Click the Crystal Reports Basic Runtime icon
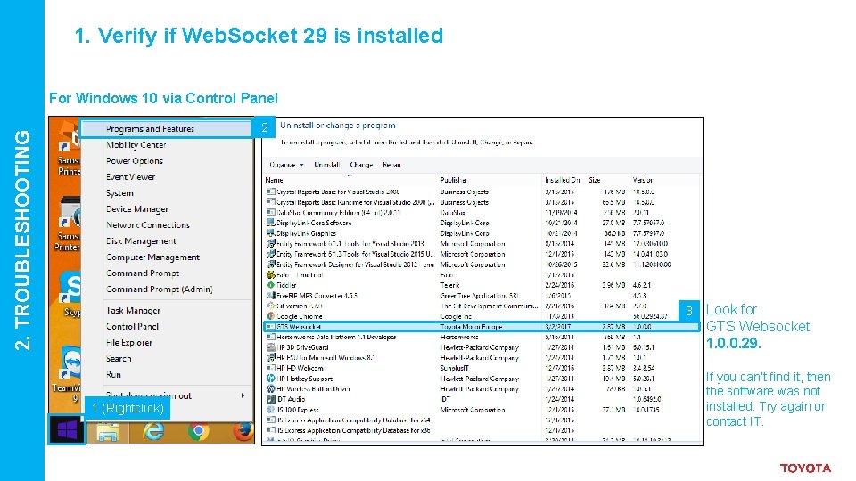 [270, 202]
